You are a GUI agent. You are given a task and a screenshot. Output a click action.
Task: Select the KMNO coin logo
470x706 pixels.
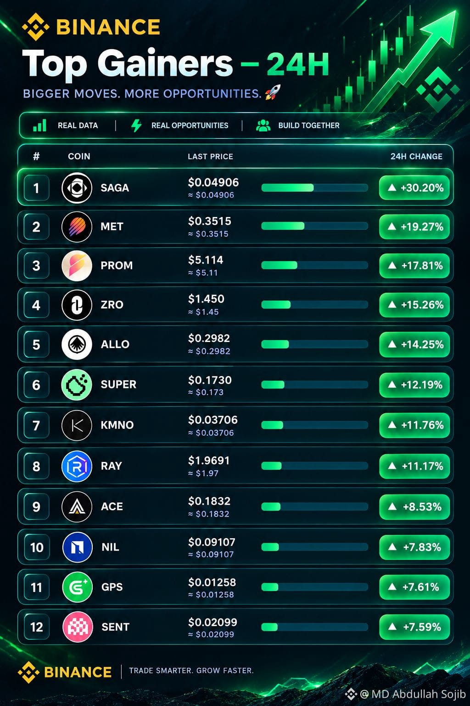click(77, 425)
